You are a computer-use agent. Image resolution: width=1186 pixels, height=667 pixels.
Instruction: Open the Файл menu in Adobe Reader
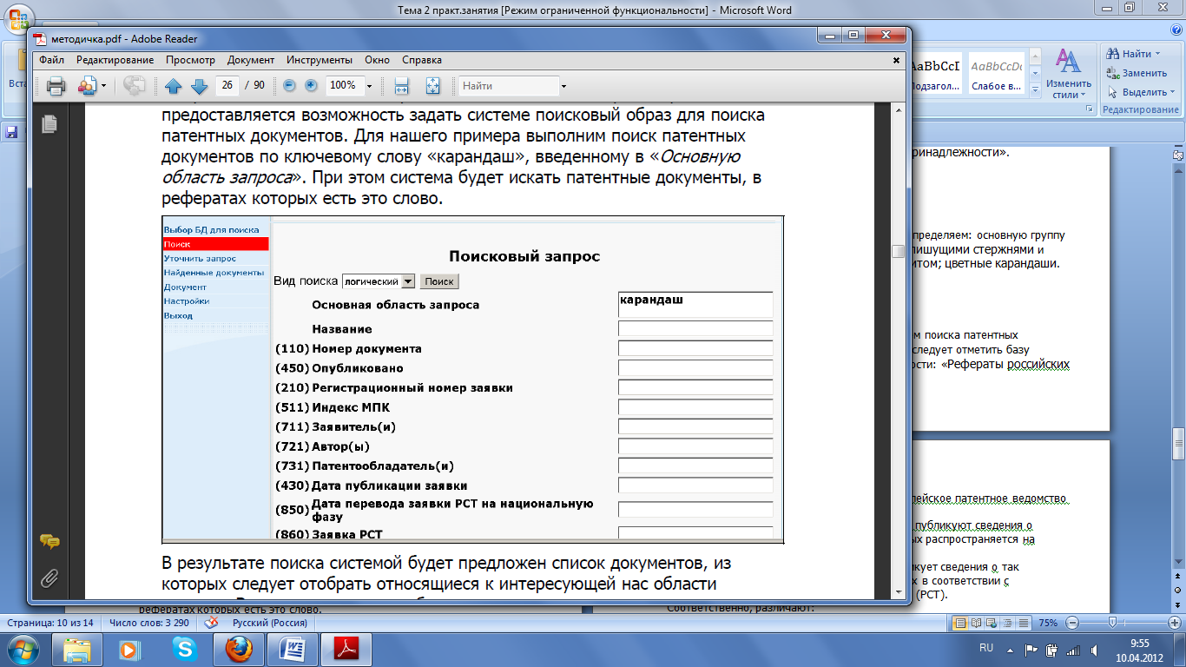(x=51, y=60)
